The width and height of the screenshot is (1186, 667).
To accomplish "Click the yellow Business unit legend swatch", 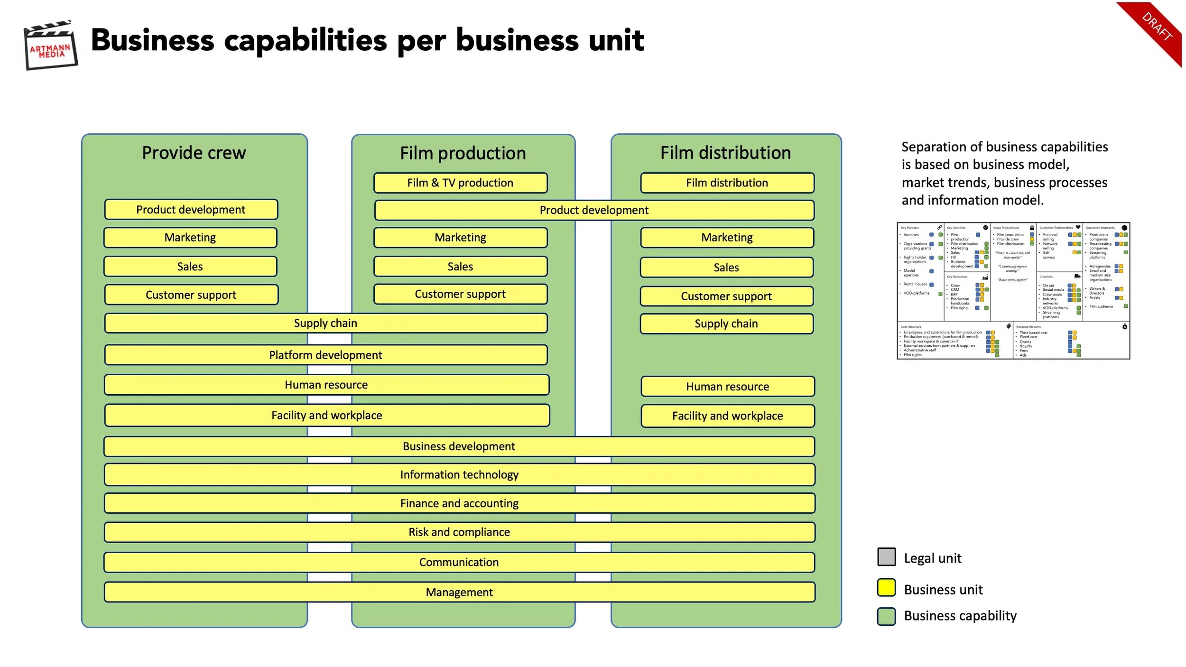I will pos(886,588).
